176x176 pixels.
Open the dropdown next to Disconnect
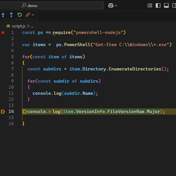33,15
